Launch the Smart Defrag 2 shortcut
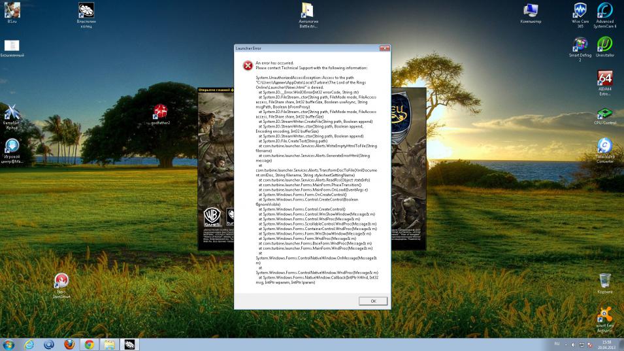This screenshot has height=351, width=624. [x=580, y=49]
